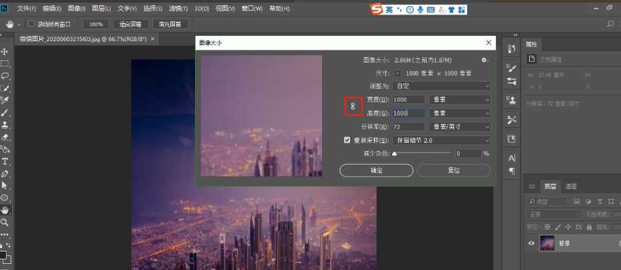Screen dimensions: 621x270
Task: Switch to the 通道 (Channels) tab
Action: 571,186
